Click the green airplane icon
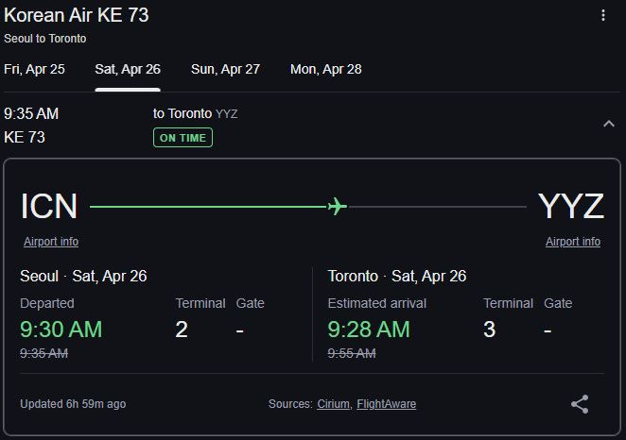626x440 pixels. (337, 207)
